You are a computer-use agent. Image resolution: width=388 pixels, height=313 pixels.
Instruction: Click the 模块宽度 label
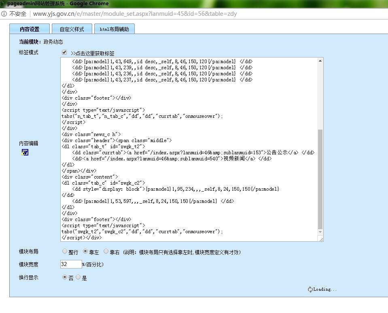click(x=28, y=264)
